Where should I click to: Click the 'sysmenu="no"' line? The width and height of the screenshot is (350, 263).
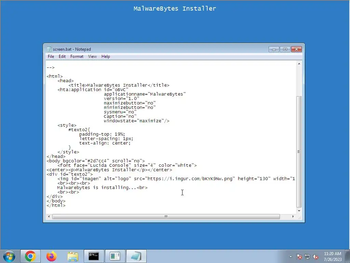coord(120,112)
